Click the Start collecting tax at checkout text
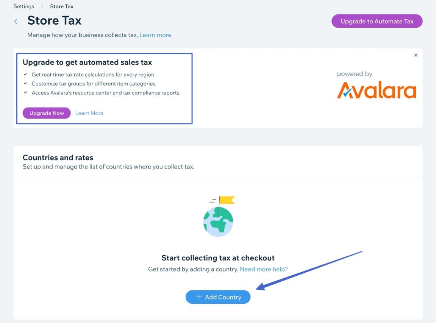 218,258
